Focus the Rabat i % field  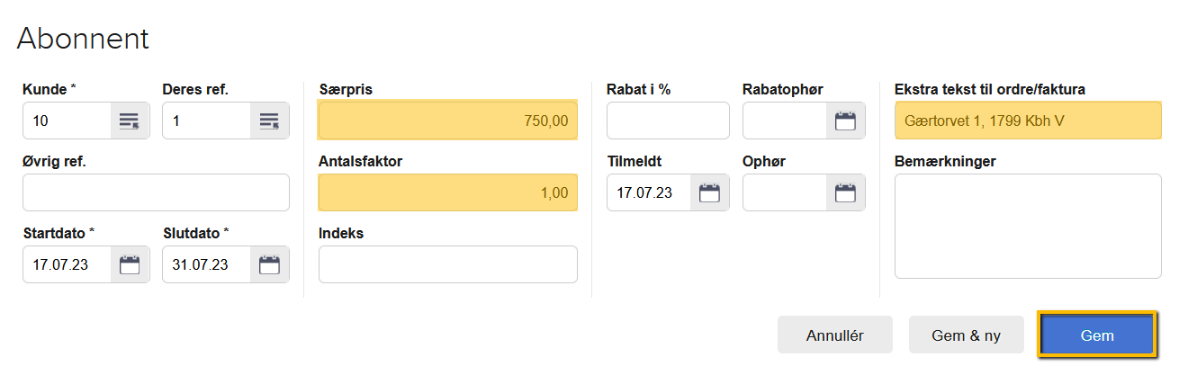pos(668,121)
